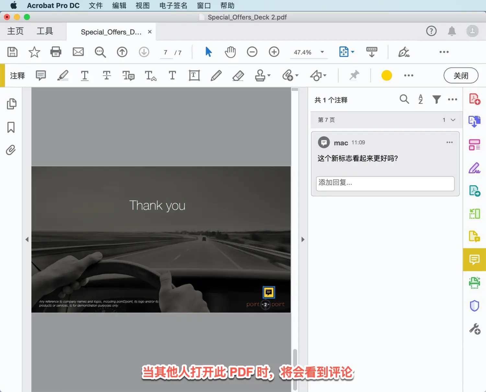Select the underline text tool

coord(85,76)
